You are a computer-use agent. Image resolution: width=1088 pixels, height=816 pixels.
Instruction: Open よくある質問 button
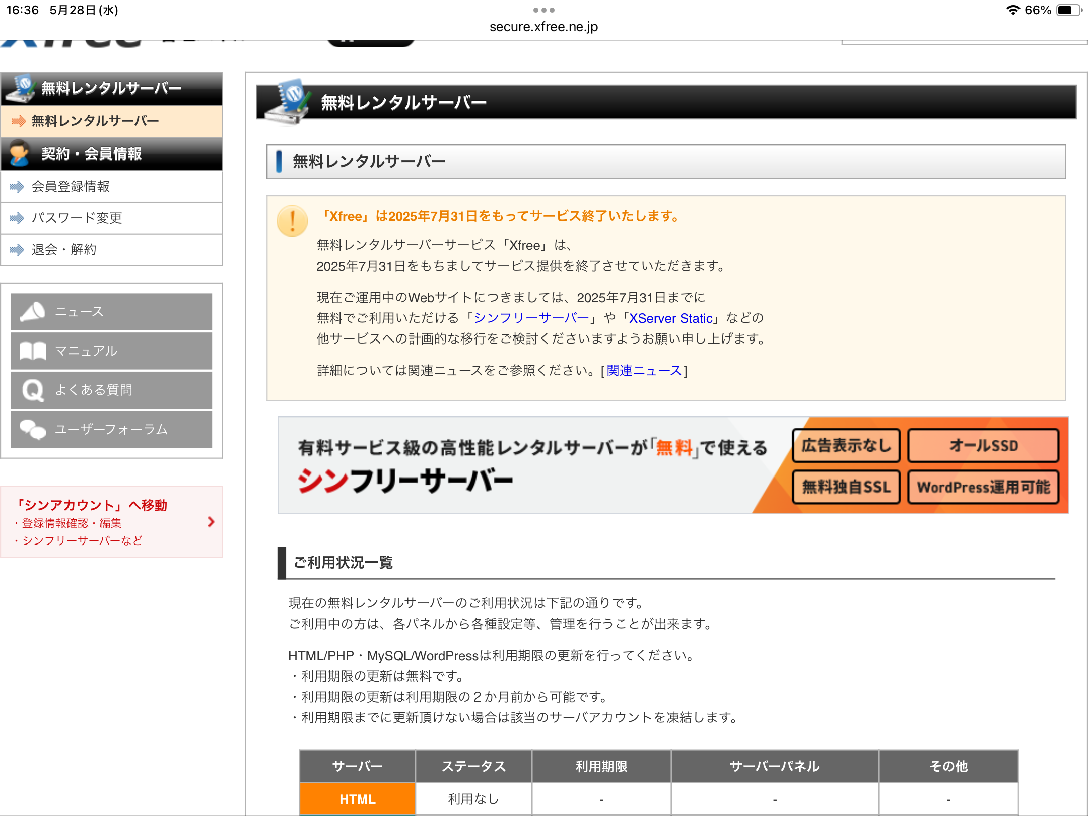tap(111, 390)
